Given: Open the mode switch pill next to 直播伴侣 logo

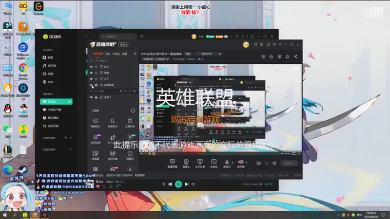Looking at the screenshot, I should click(124, 45).
